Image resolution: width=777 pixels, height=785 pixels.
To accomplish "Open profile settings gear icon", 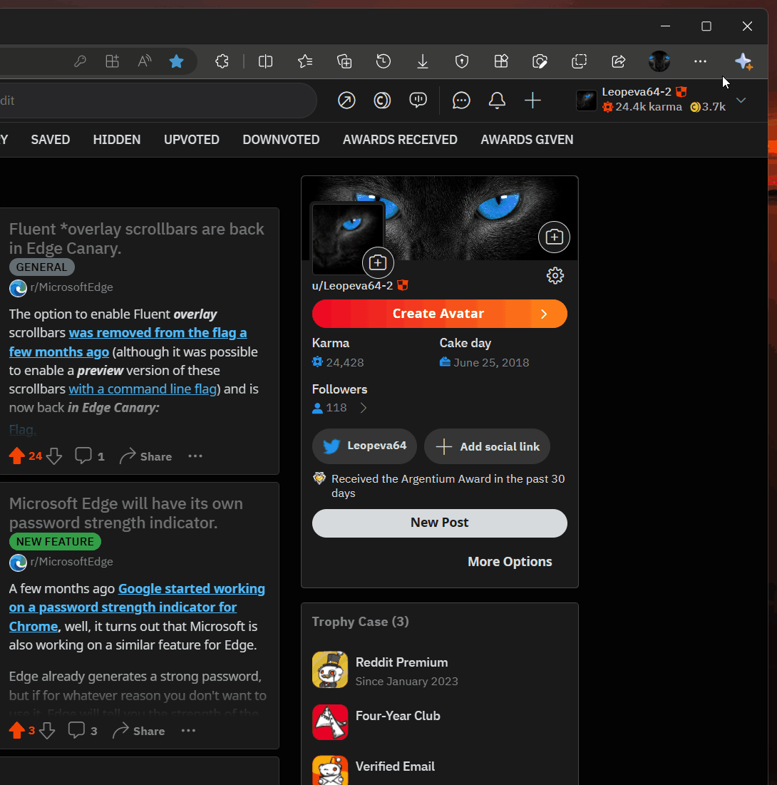I will pyautogui.click(x=555, y=276).
